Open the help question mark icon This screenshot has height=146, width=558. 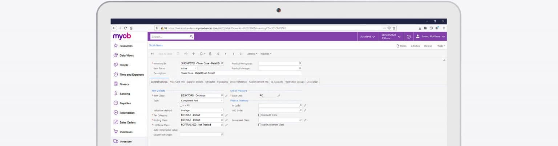[x=408, y=37]
